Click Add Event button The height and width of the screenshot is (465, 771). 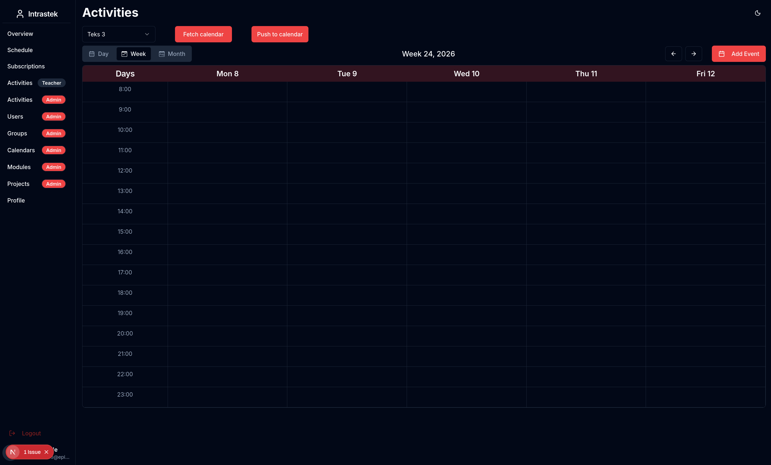(738, 54)
